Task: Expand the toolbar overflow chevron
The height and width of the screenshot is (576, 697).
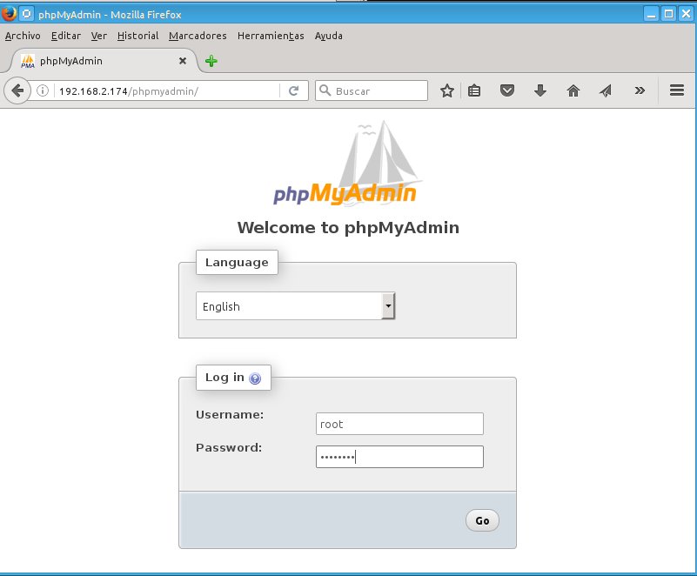Action: pyautogui.click(x=640, y=90)
